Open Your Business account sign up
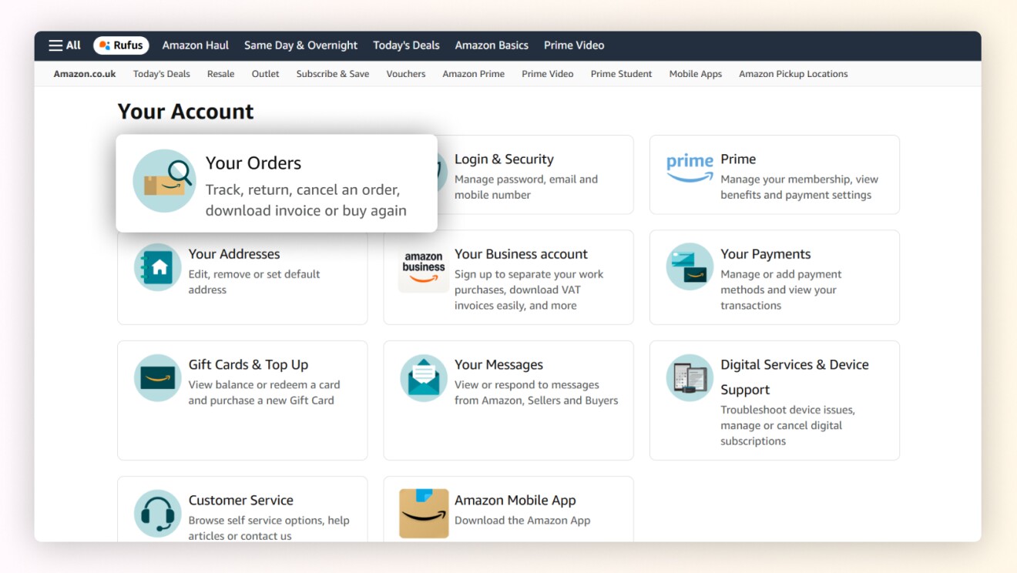Screen dimensions: 1017x573 (521, 253)
